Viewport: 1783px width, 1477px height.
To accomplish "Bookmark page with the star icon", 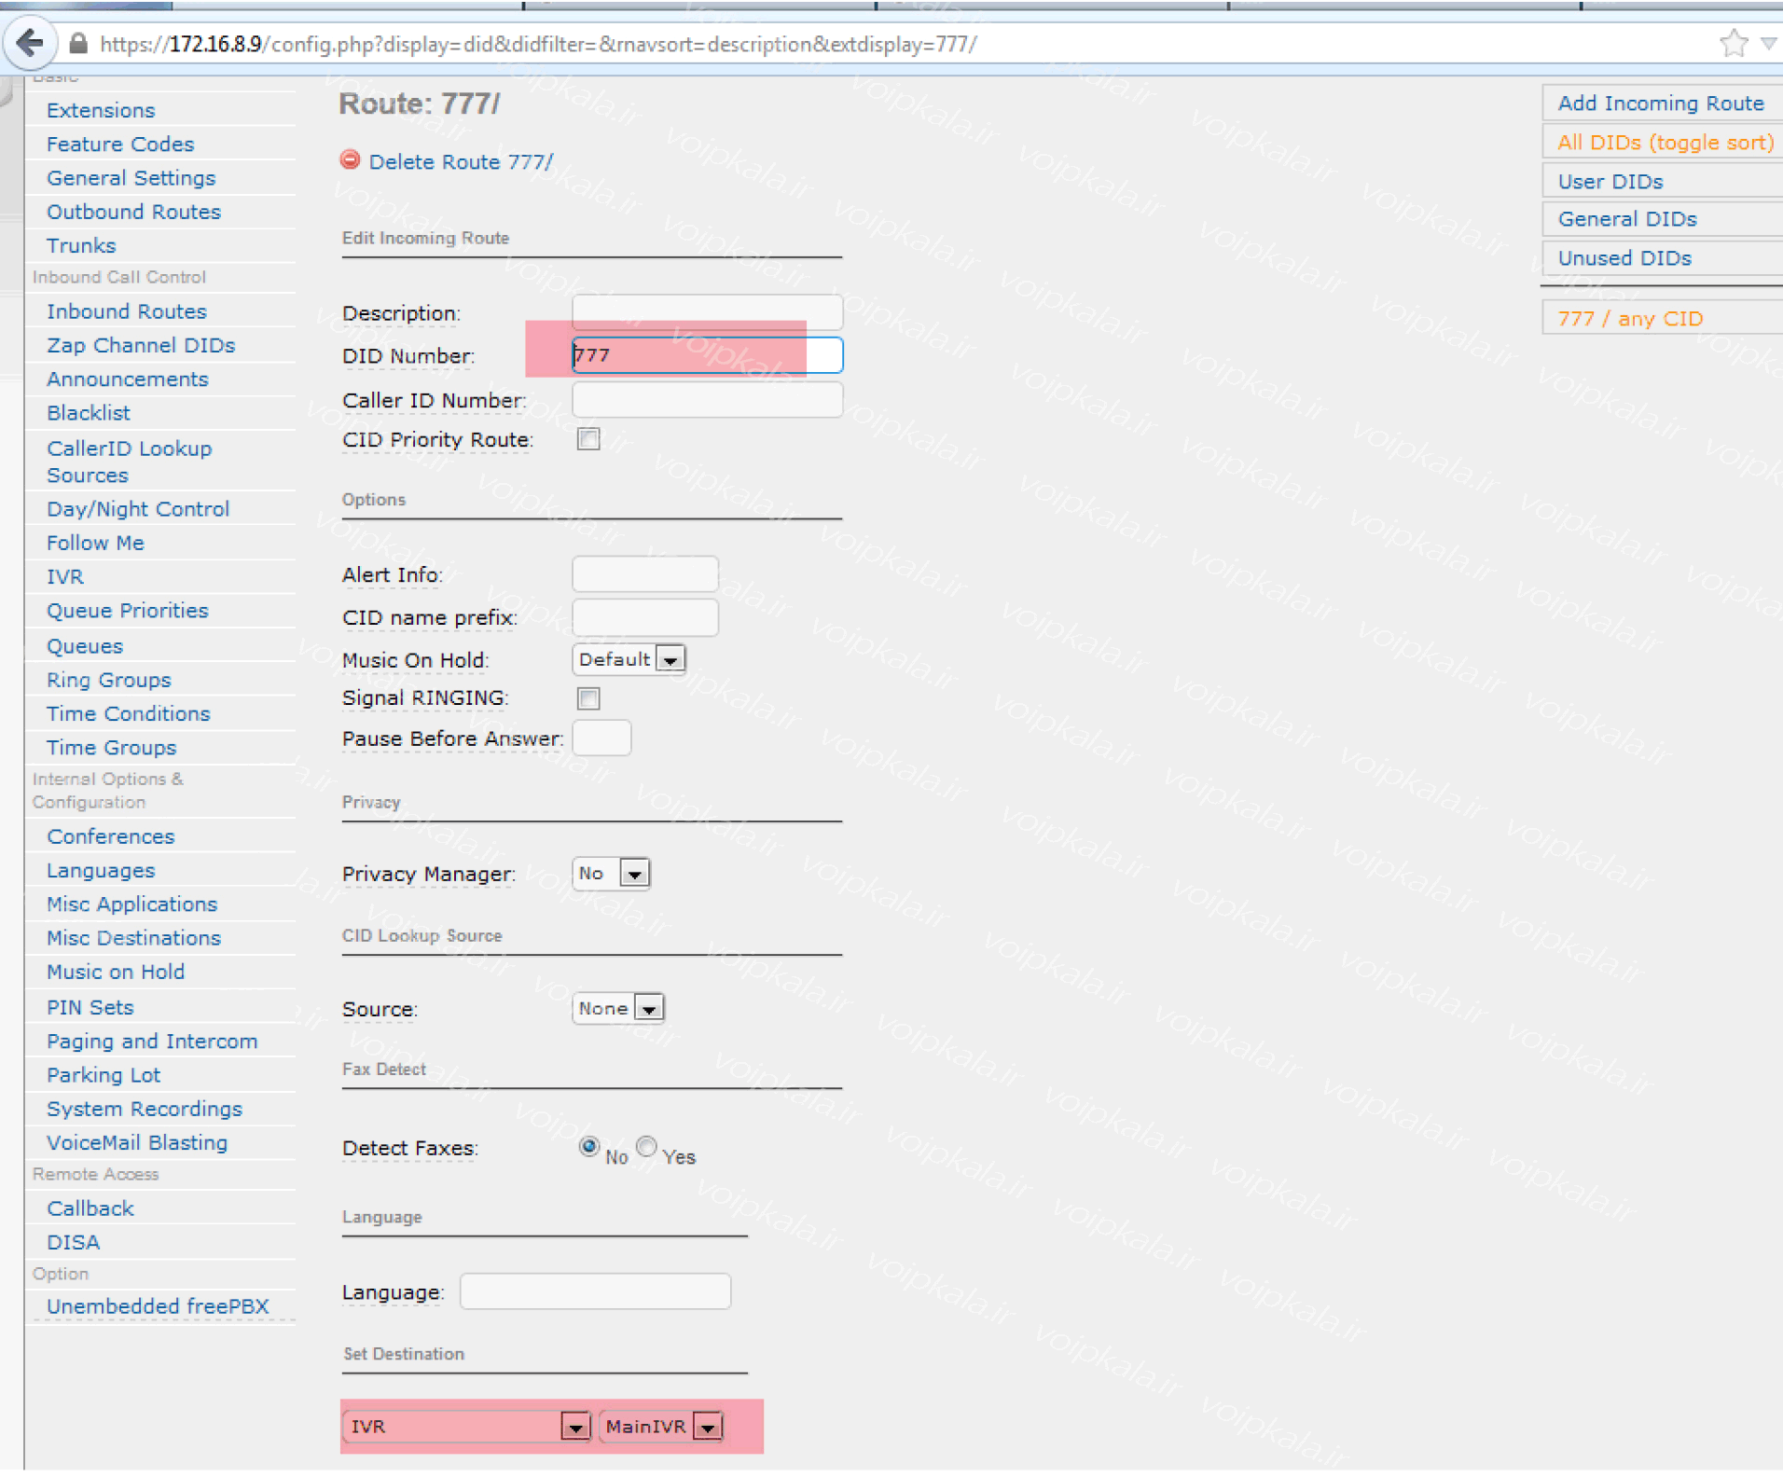I will click(1733, 43).
